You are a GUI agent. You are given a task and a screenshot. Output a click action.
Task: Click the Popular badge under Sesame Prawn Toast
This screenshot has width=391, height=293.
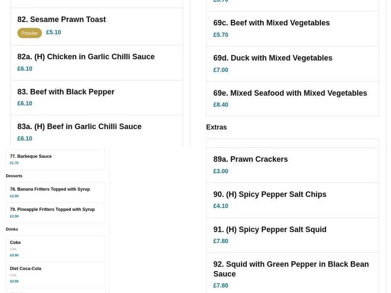pyautogui.click(x=29, y=33)
